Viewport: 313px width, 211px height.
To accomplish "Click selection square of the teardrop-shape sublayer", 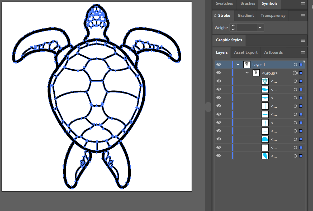I will 301,156.
